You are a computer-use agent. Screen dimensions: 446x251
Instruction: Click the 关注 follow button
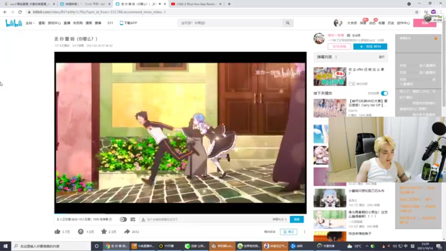tap(370, 46)
